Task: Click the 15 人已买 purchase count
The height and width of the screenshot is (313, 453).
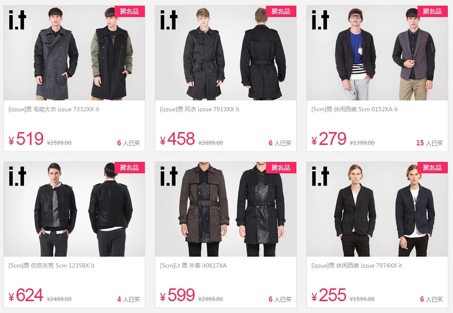Action: coord(429,143)
